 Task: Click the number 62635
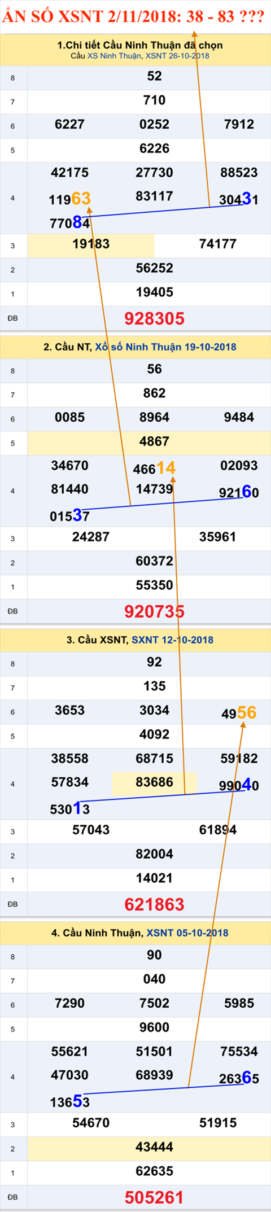click(154, 1171)
